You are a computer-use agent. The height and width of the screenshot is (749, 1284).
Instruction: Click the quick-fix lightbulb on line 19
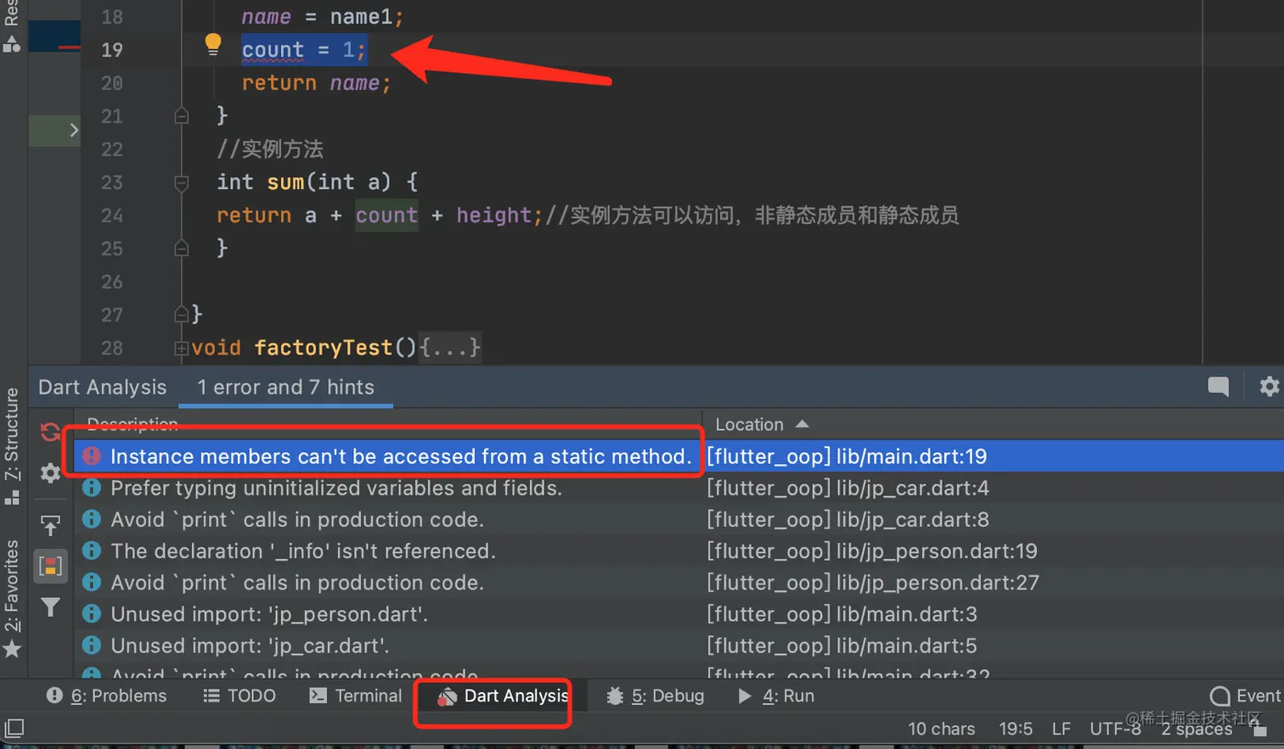click(212, 43)
